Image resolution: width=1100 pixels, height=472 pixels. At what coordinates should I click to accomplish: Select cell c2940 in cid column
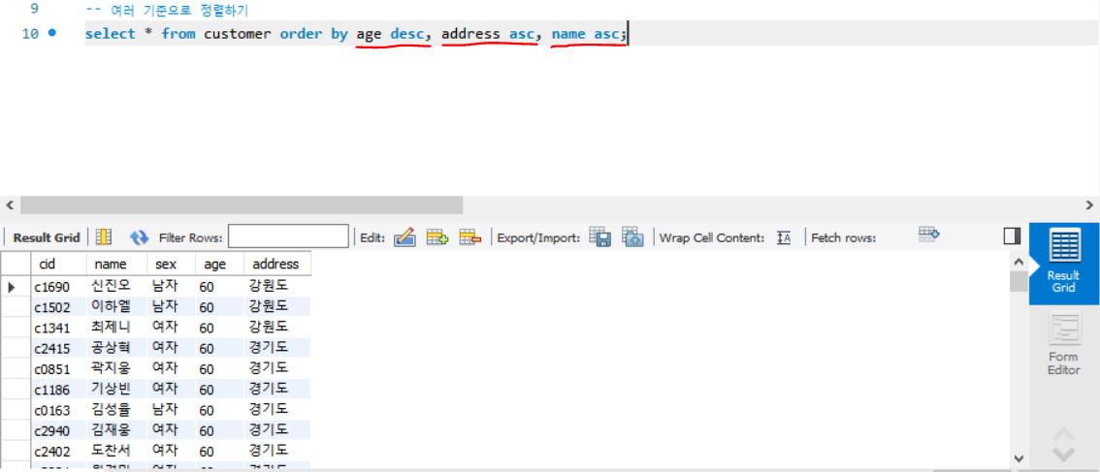pyautogui.click(x=58, y=429)
